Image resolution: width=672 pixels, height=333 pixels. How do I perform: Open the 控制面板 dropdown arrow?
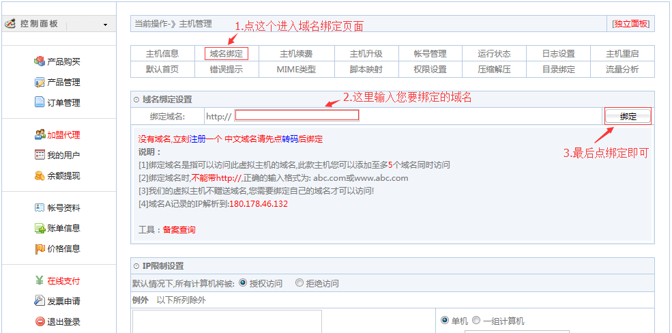105,25
